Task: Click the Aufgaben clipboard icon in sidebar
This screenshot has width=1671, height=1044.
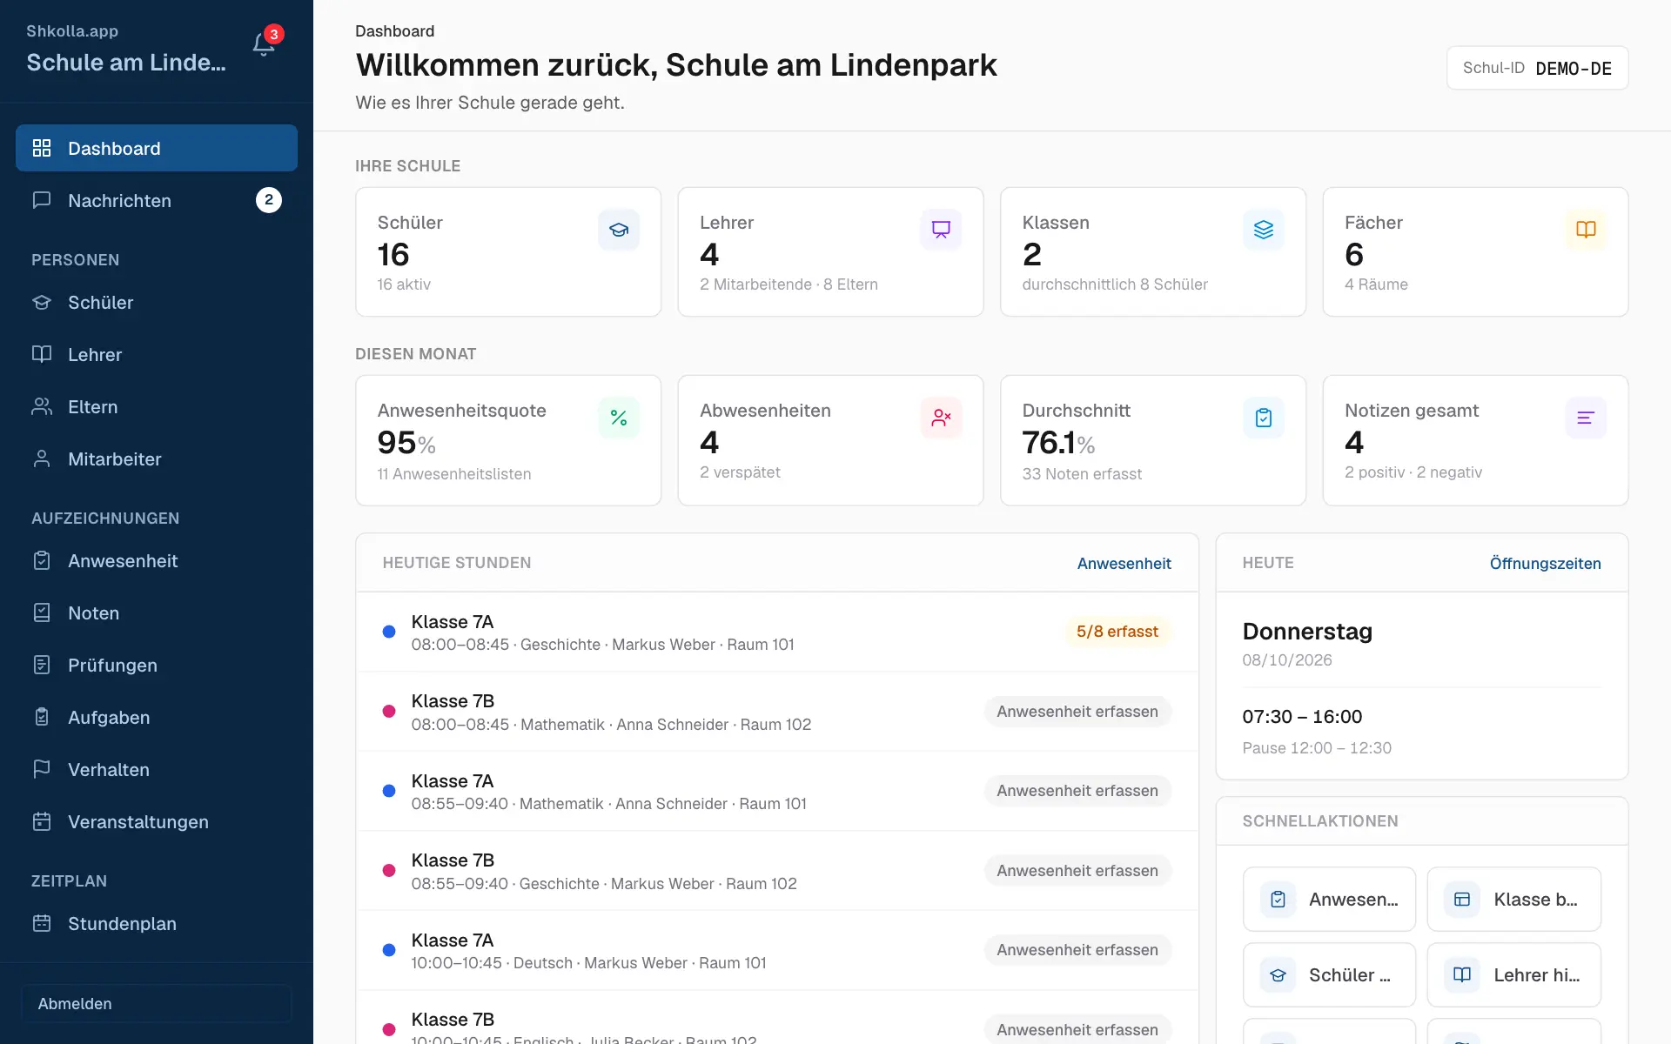Action: tap(42, 717)
